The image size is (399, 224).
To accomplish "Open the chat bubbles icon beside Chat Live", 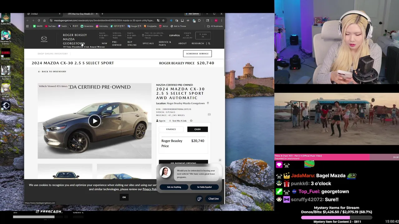I will (199, 199).
